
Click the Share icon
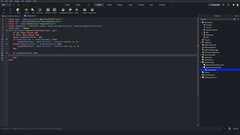coord(223,5)
